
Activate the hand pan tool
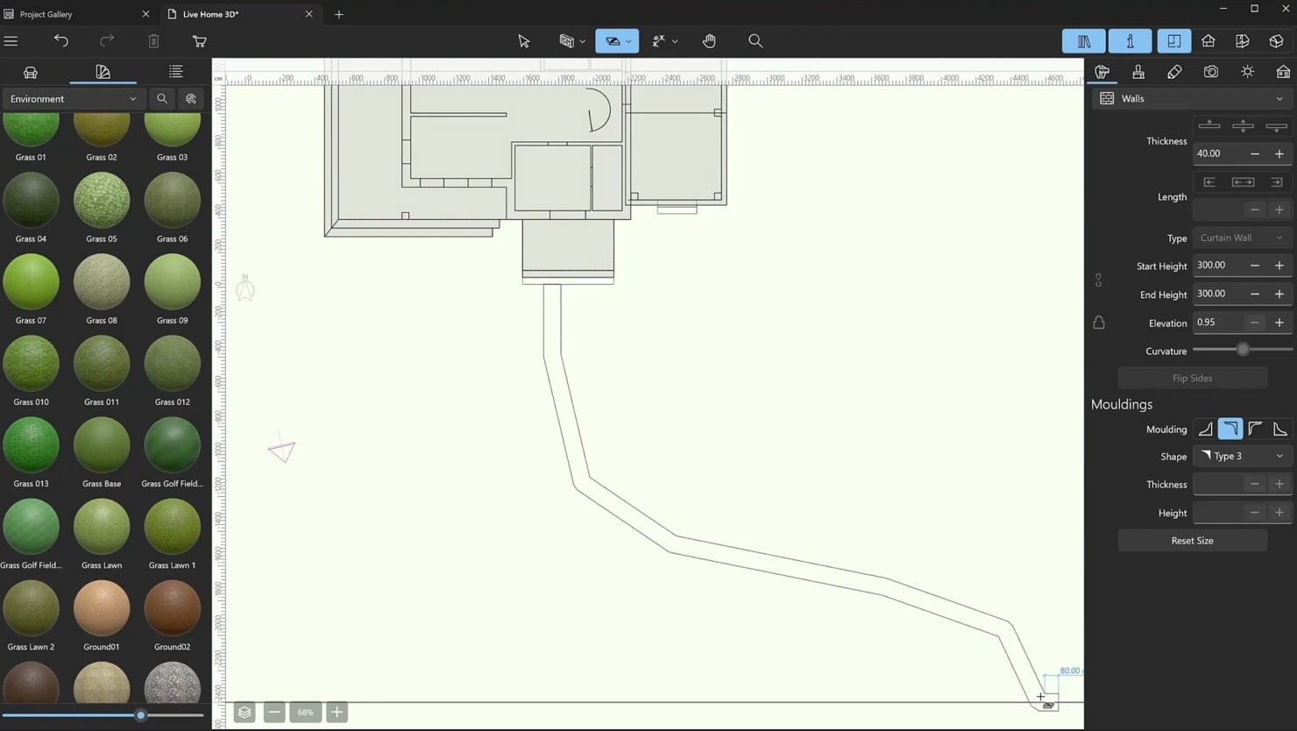point(709,41)
